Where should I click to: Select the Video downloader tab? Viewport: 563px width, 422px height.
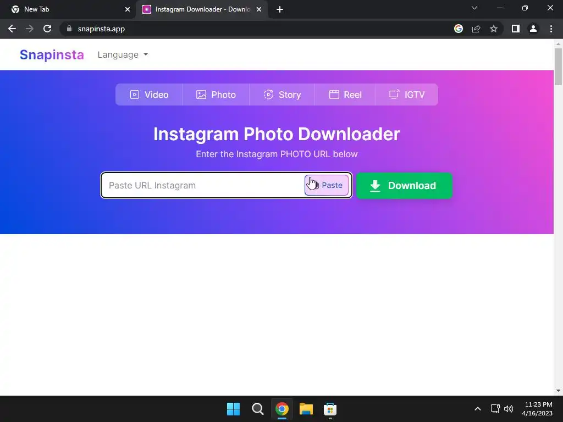click(149, 95)
